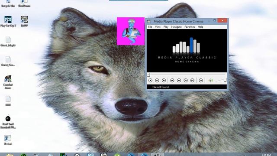
Task: Select the blank file icon above Combat Arms
Action: [8, 61]
